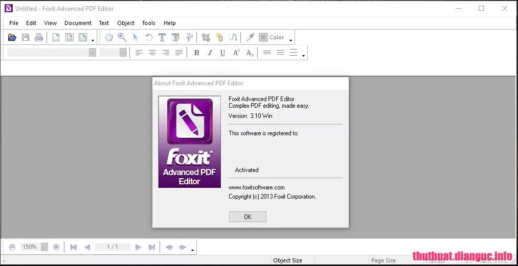Screen dimensions: 518x266
Task: Create a new blank page document
Action: (x=56, y=37)
